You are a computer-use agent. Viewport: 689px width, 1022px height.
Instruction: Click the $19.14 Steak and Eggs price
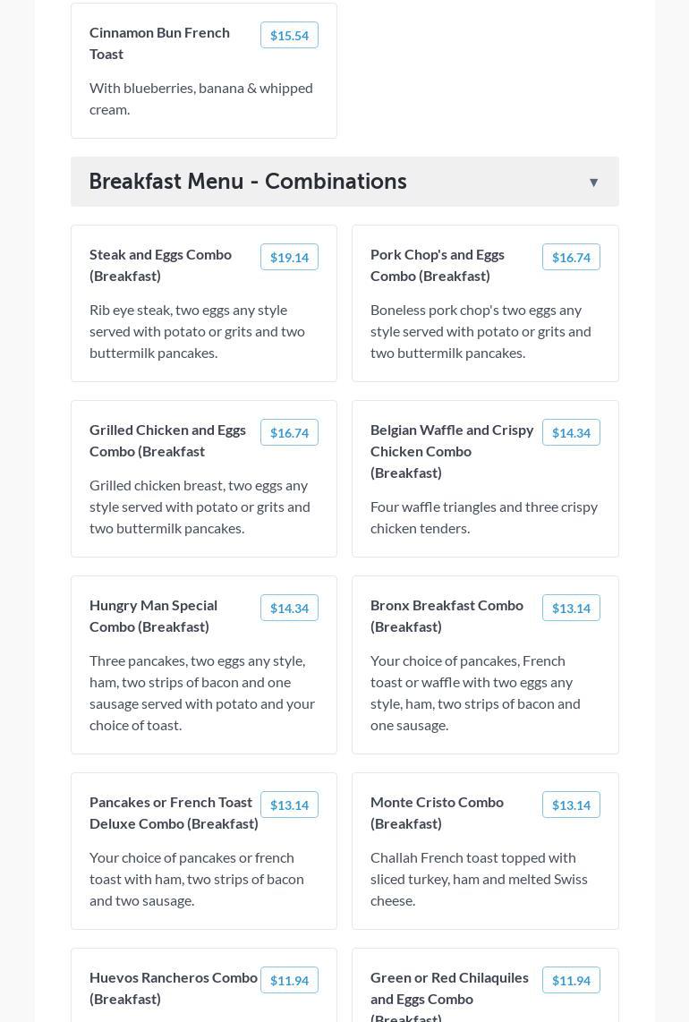click(289, 258)
